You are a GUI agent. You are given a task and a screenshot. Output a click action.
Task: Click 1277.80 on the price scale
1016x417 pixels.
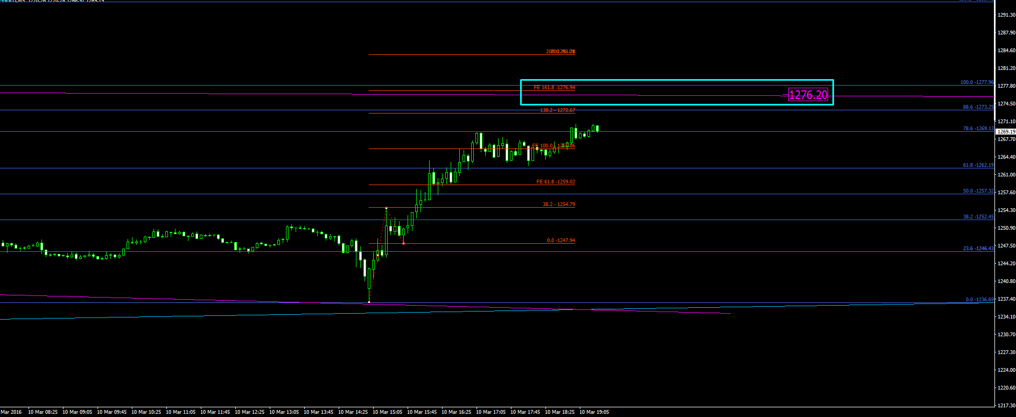[1006, 86]
